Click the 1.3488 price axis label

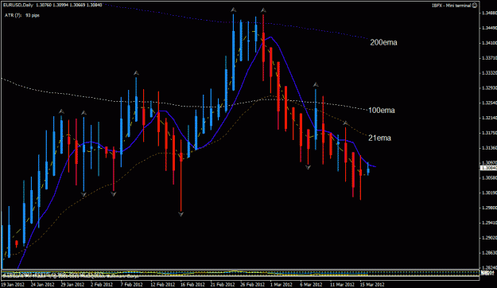[x=489, y=13]
